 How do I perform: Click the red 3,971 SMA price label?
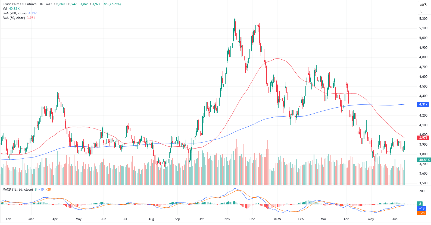pos(423,138)
